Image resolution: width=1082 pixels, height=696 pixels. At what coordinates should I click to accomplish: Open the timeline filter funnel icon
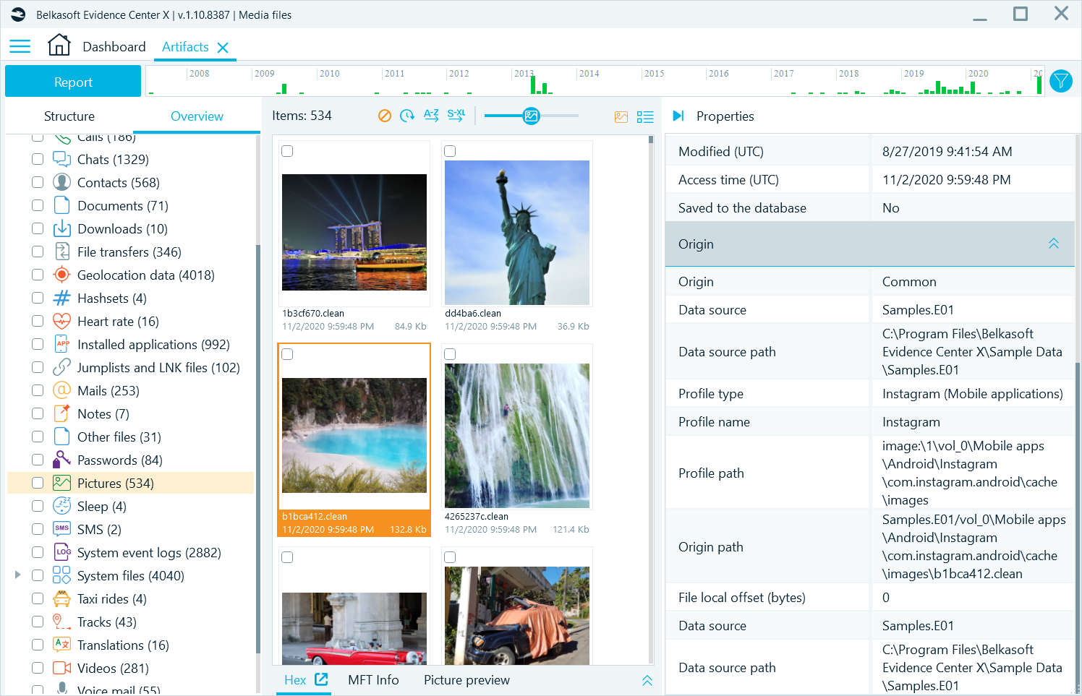tap(1060, 81)
